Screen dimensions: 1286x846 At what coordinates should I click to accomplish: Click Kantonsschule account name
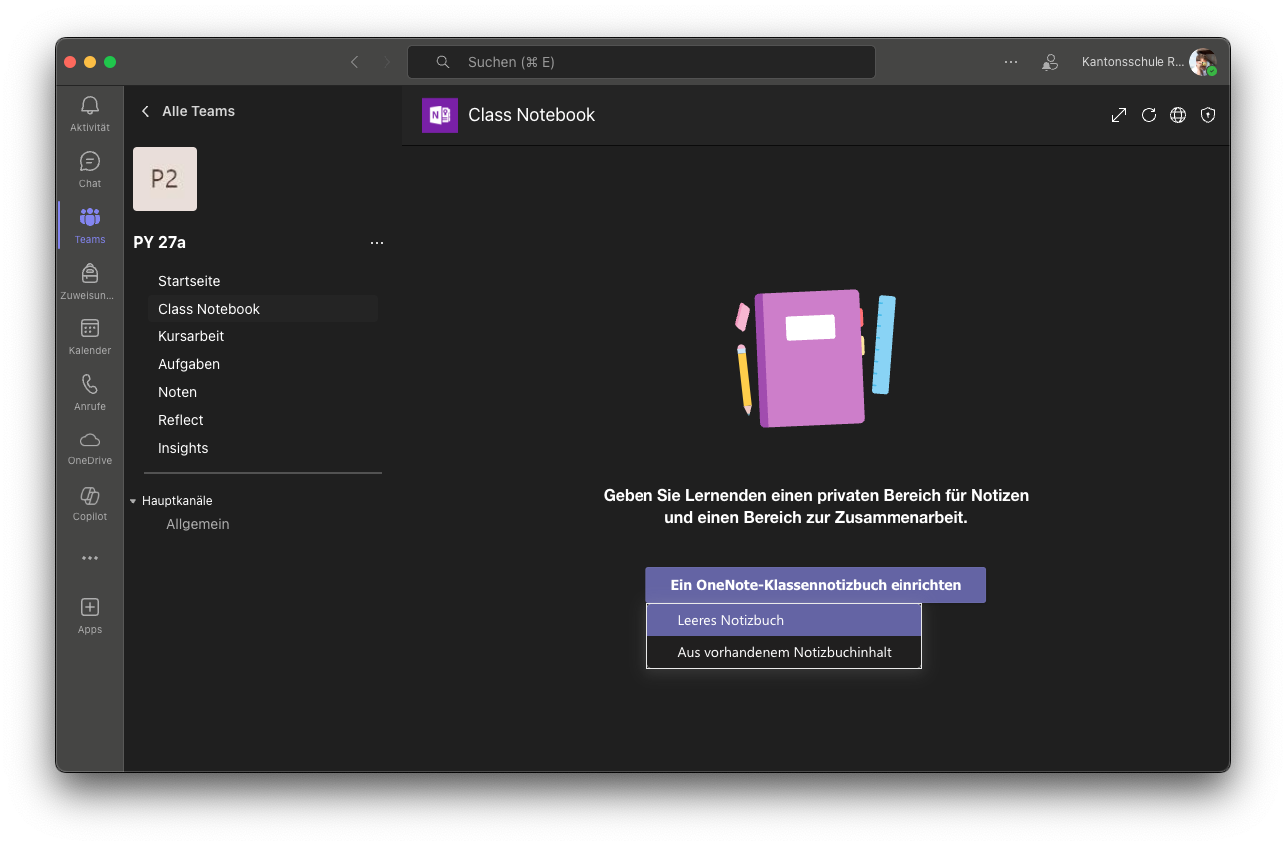pyautogui.click(x=1133, y=62)
